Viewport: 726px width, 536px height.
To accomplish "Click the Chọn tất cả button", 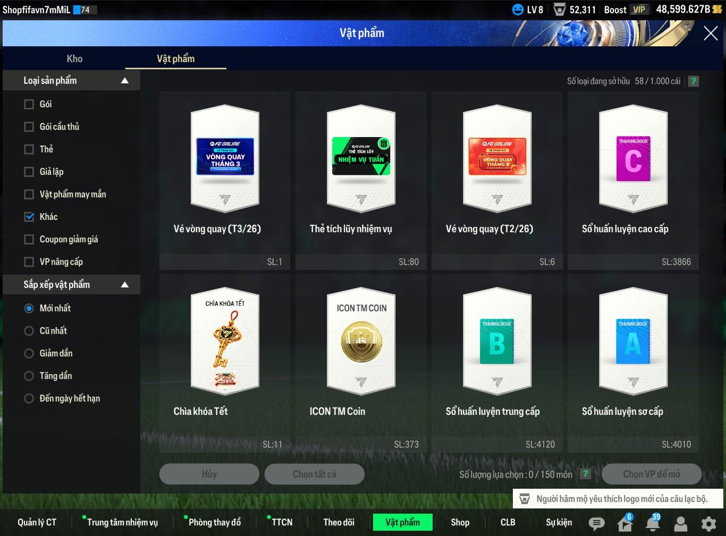I will (x=314, y=474).
